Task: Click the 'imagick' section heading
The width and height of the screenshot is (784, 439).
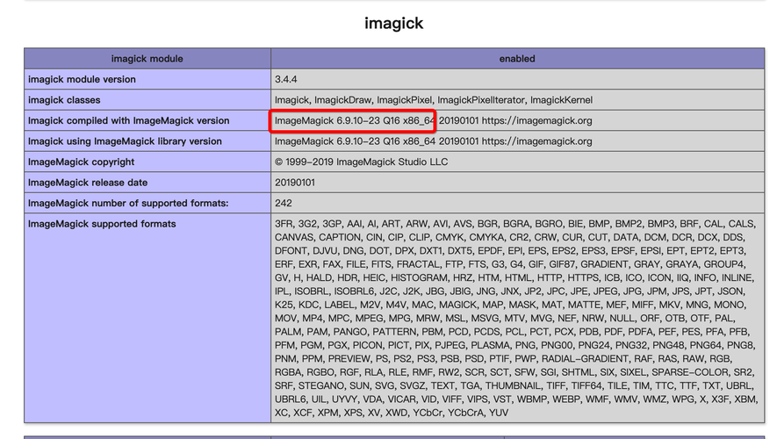Action: pos(393,23)
